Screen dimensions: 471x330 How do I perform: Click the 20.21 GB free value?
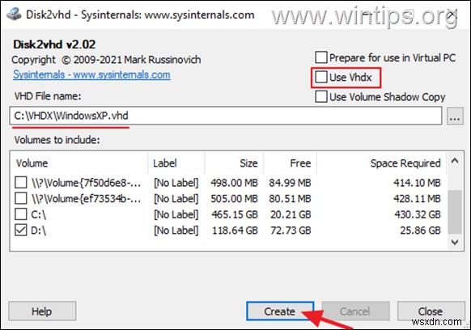click(x=291, y=214)
